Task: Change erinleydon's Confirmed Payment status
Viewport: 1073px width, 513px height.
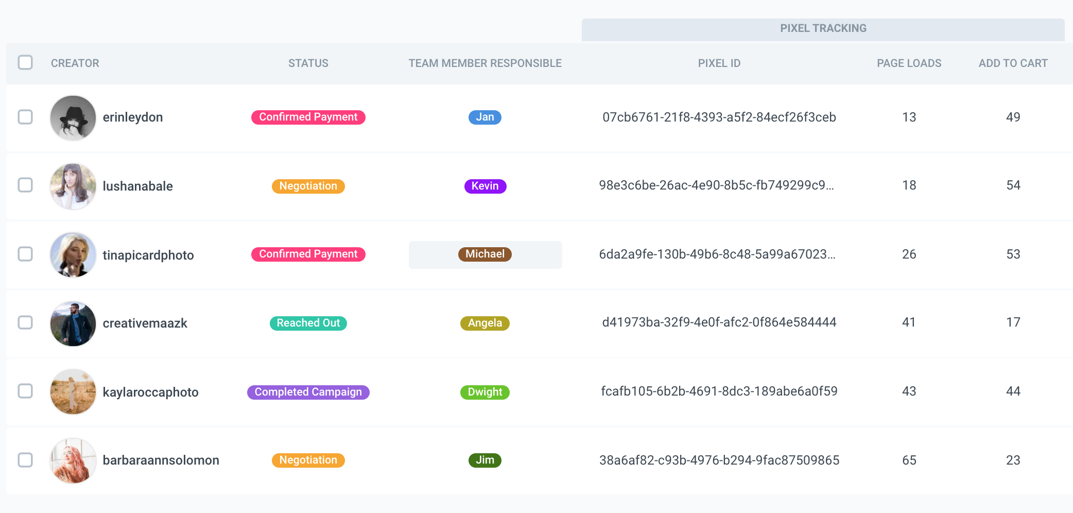Action: [308, 117]
